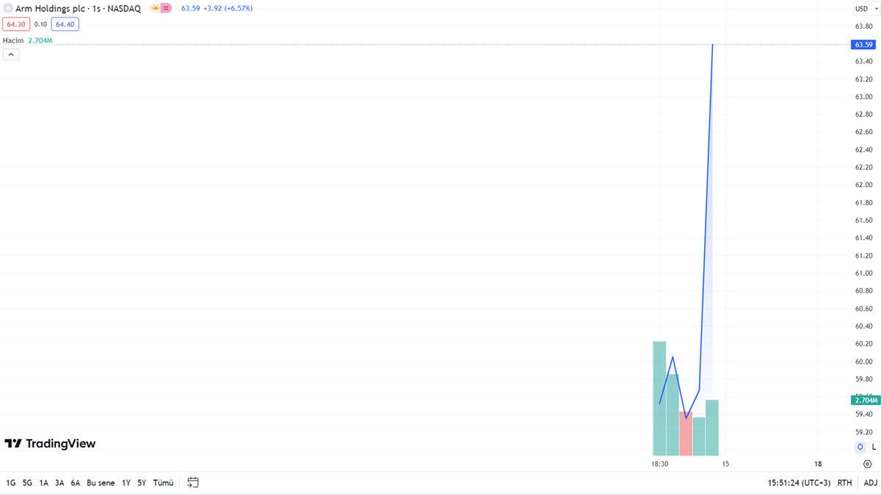Collapse the indicator legend chevron
881x495 pixels.
[x=11, y=54]
